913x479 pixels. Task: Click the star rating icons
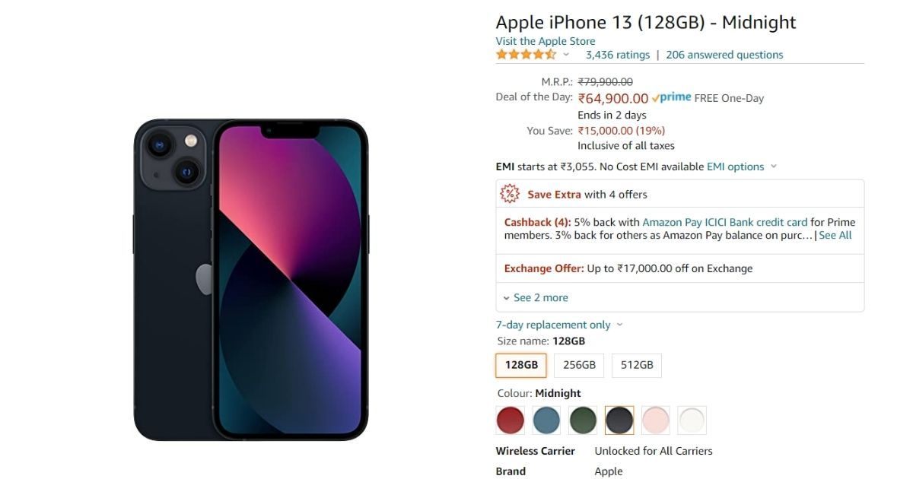pyautogui.click(x=526, y=55)
